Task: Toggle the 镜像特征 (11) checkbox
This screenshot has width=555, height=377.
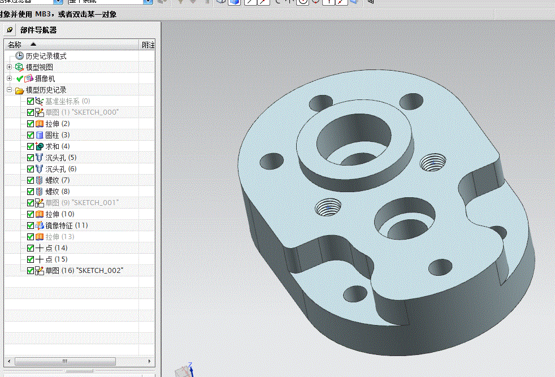Action: click(x=31, y=226)
